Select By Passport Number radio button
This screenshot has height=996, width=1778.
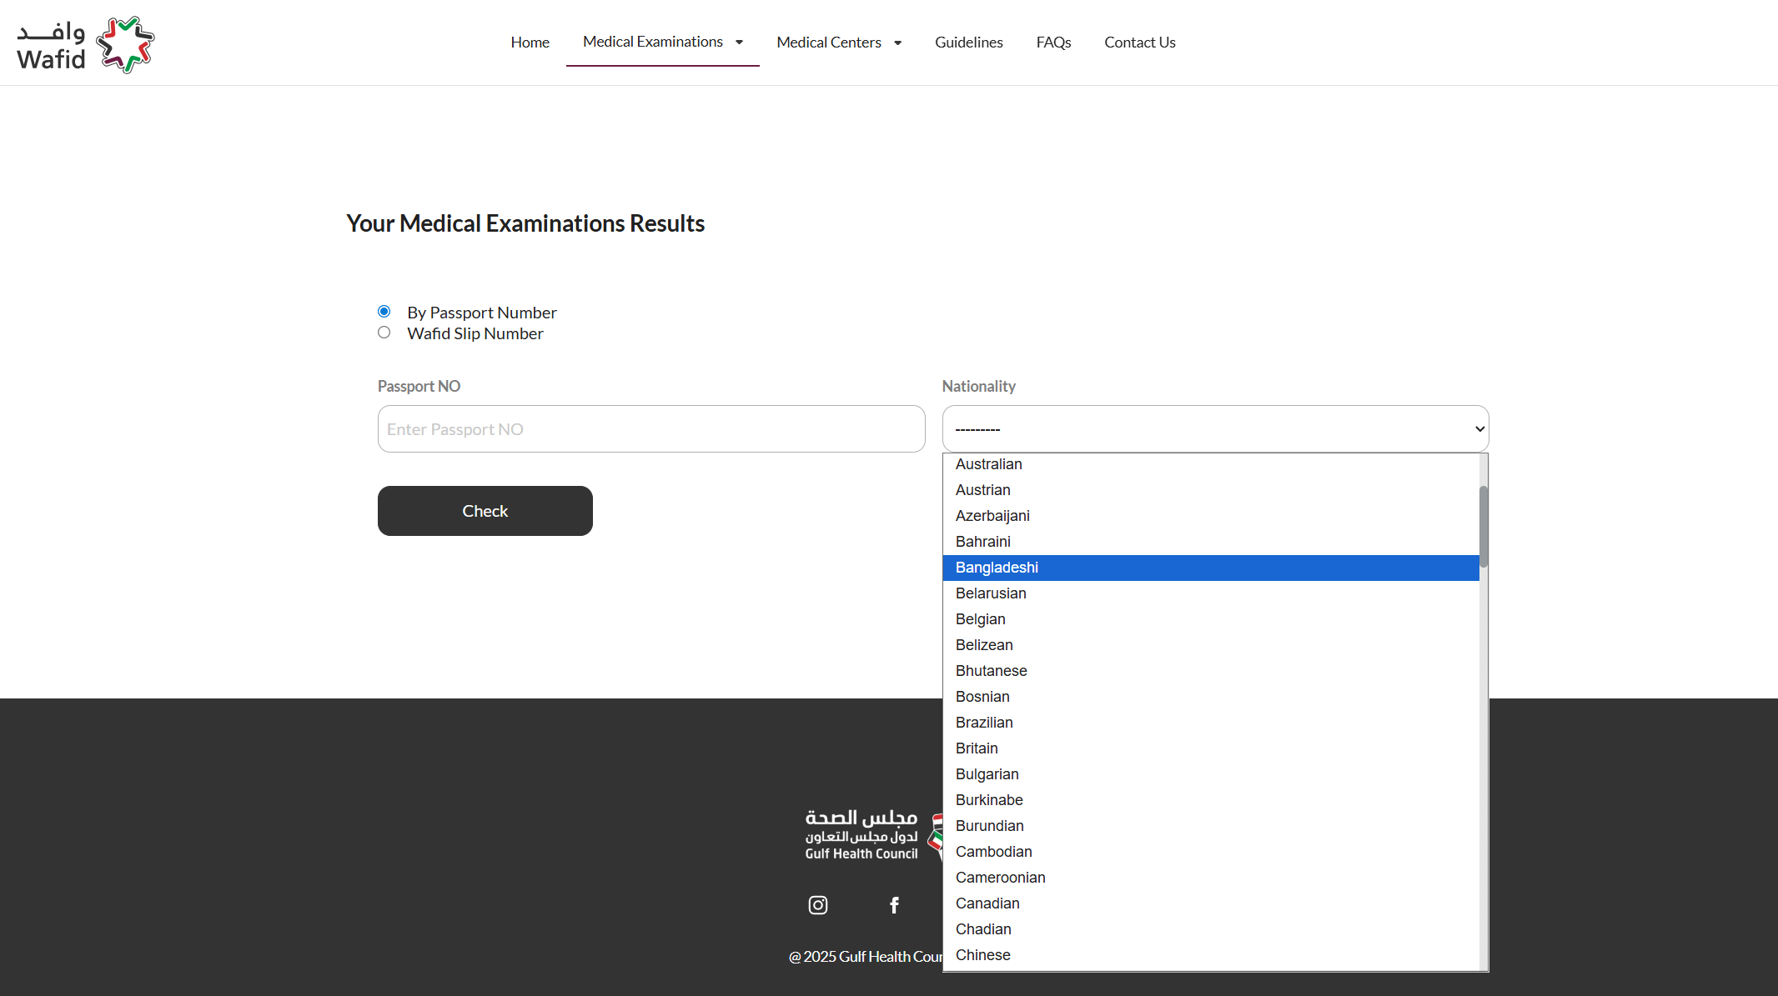[x=384, y=312]
